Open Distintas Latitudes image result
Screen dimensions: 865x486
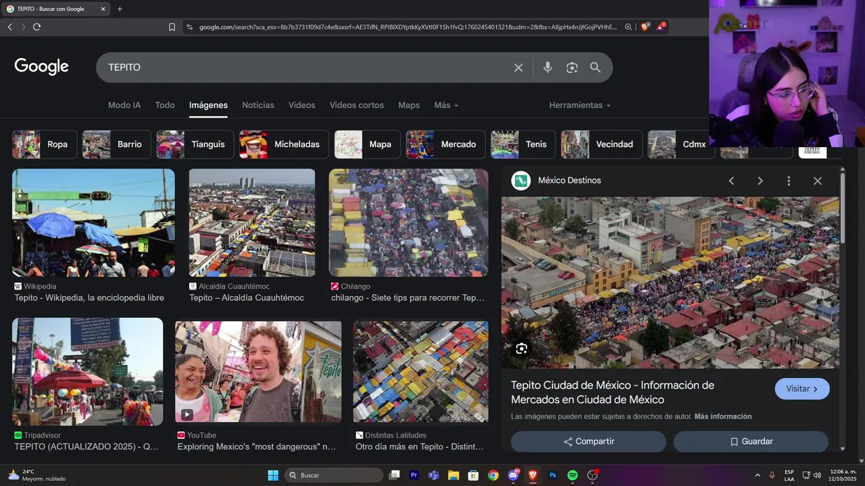pyautogui.click(x=420, y=371)
